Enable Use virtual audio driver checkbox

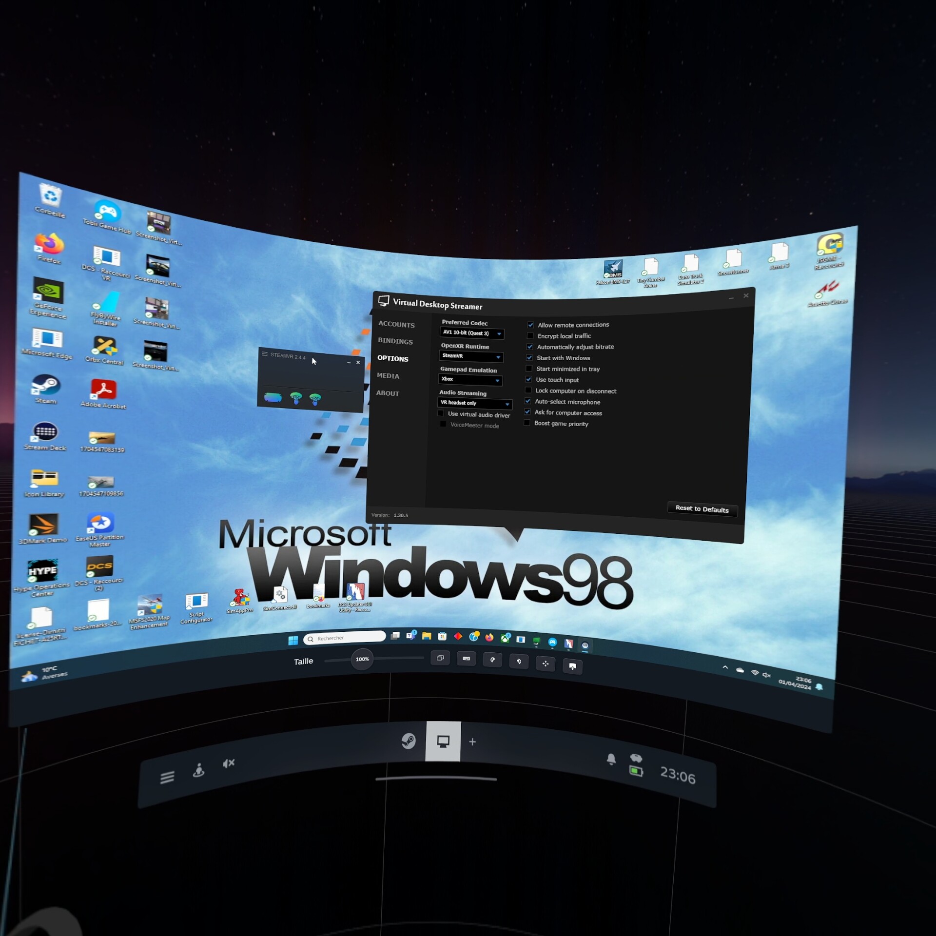(441, 413)
